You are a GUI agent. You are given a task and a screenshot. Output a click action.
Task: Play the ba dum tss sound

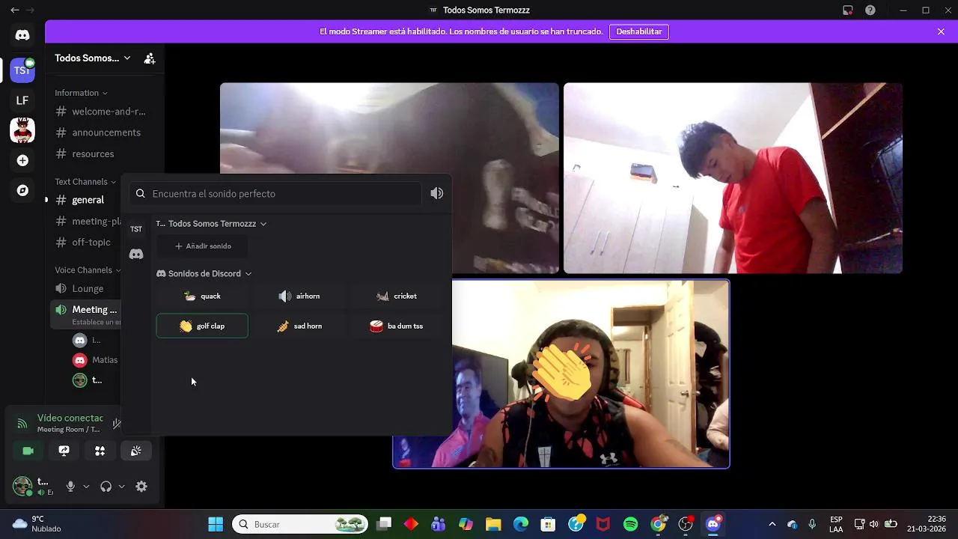[397, 326]
